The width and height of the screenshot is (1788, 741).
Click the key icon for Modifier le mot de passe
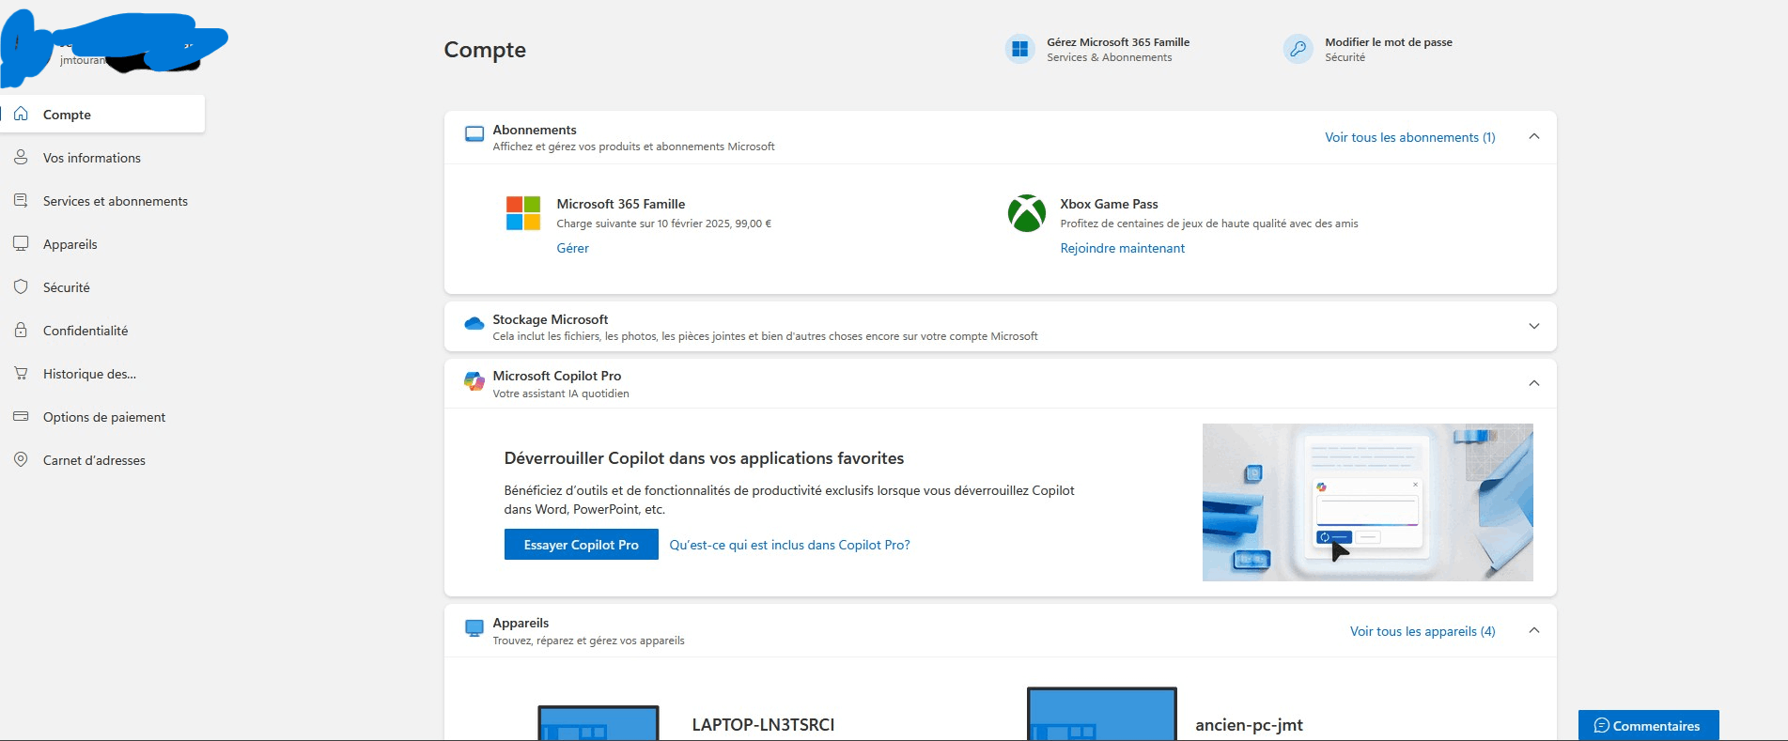[1298, 49]
